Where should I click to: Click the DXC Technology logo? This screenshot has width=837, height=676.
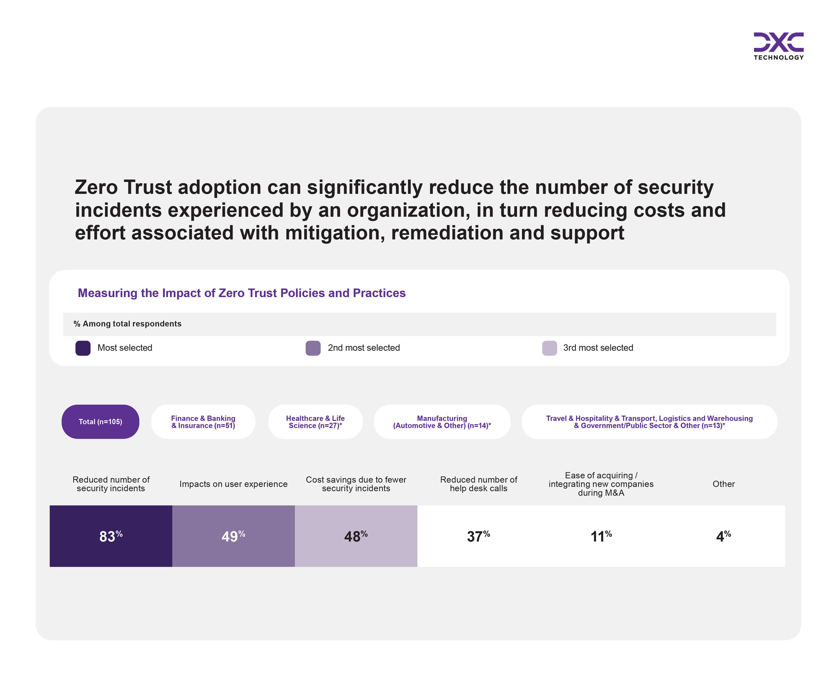coord(778,46)
